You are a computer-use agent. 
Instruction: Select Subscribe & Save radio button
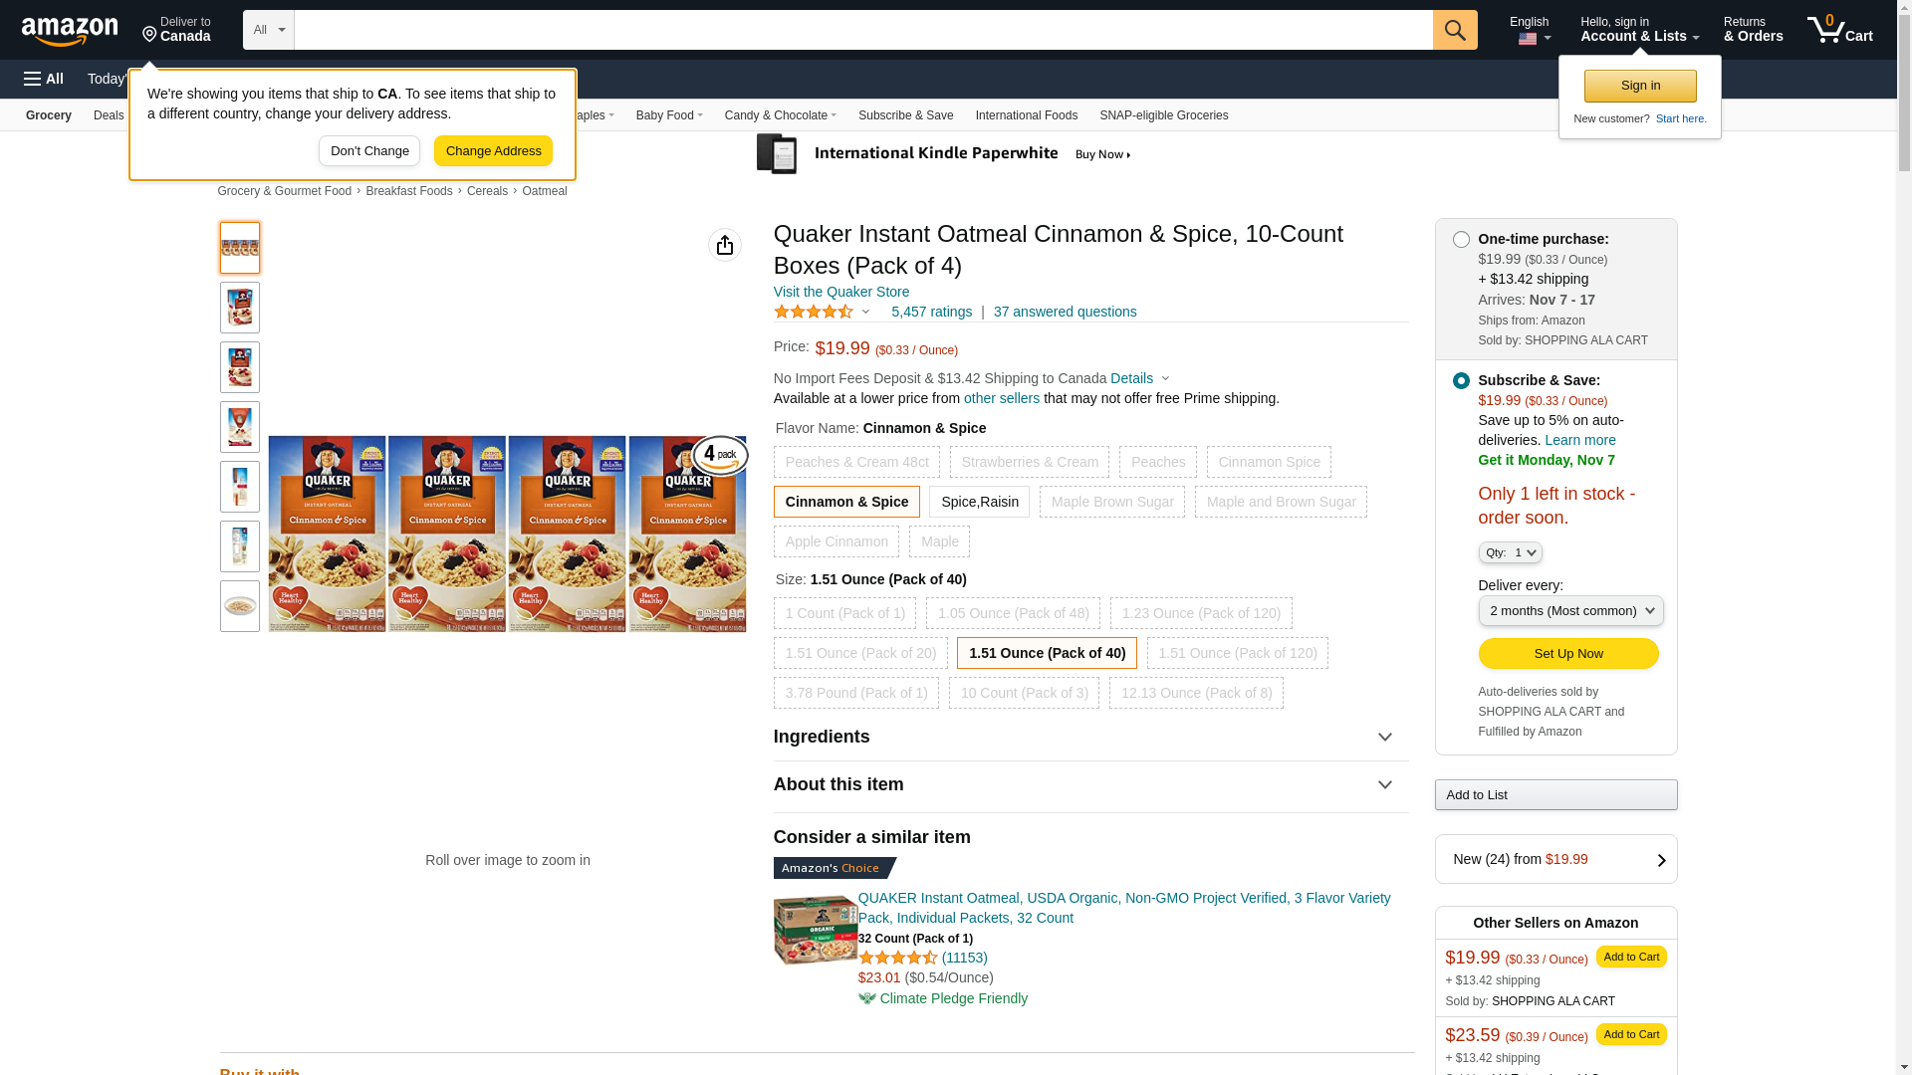click(1461, 380)
